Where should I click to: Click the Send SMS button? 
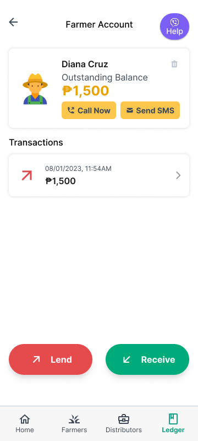tap(150, 110)
